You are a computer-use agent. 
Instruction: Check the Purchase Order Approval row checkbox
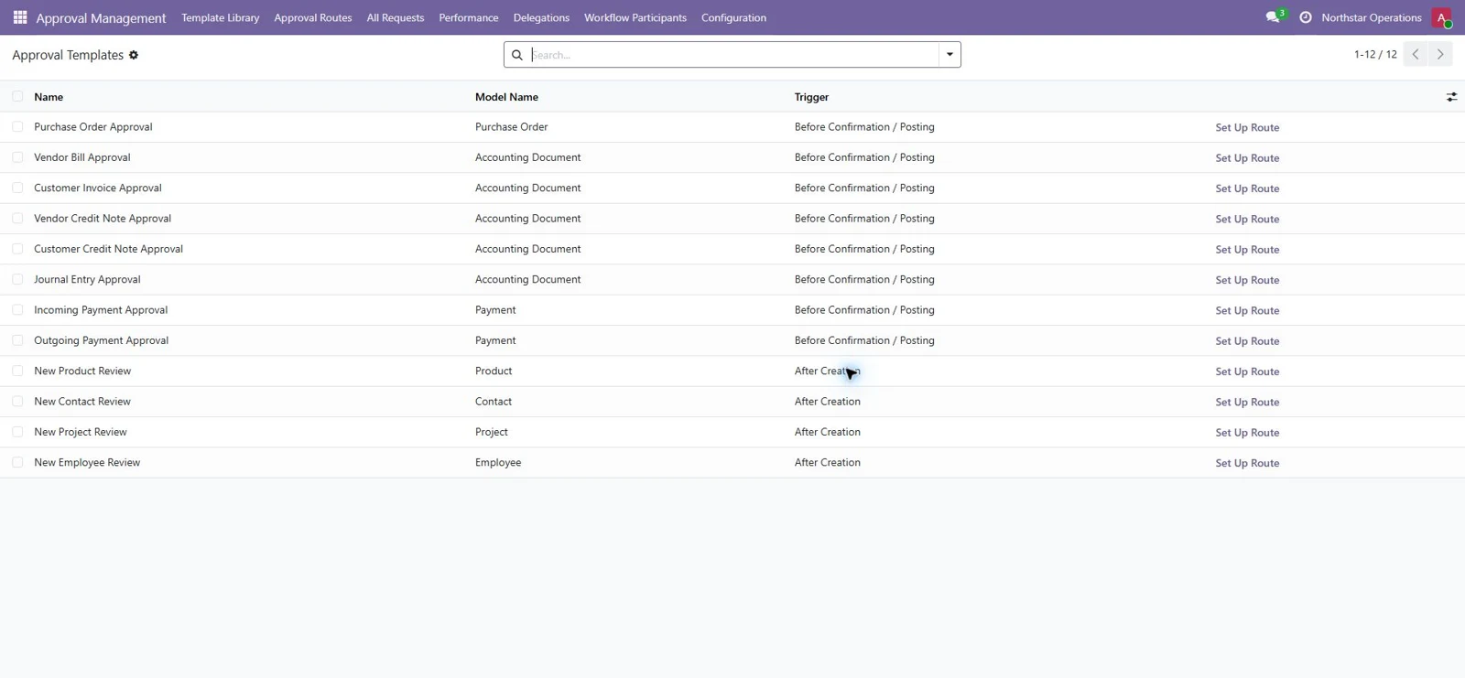point(17,127)
